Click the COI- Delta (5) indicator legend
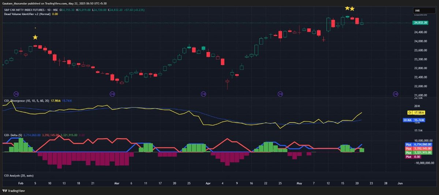Screen dimensions: 439x195 [13, 135]
